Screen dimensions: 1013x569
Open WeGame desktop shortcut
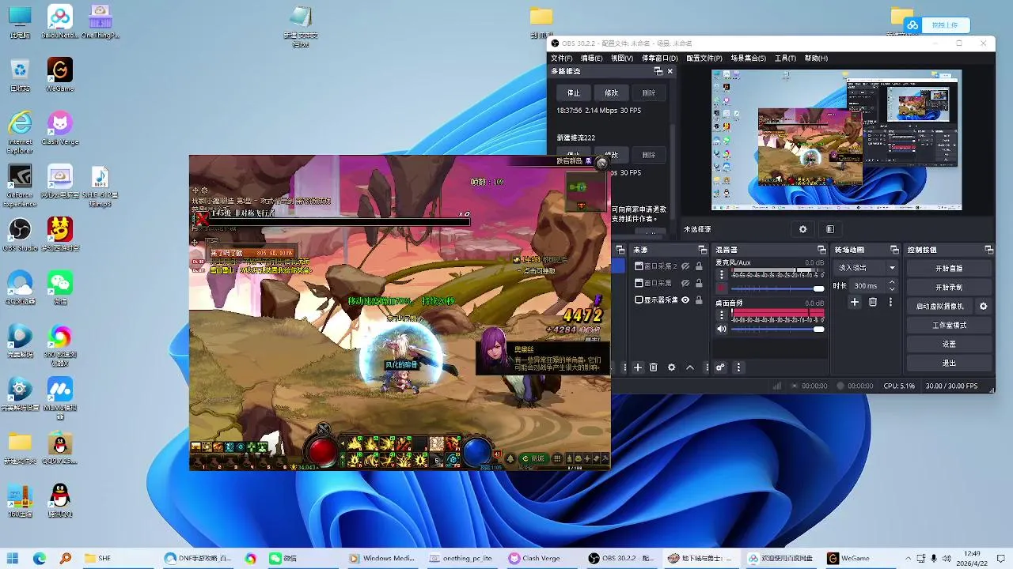click(59, 74)
